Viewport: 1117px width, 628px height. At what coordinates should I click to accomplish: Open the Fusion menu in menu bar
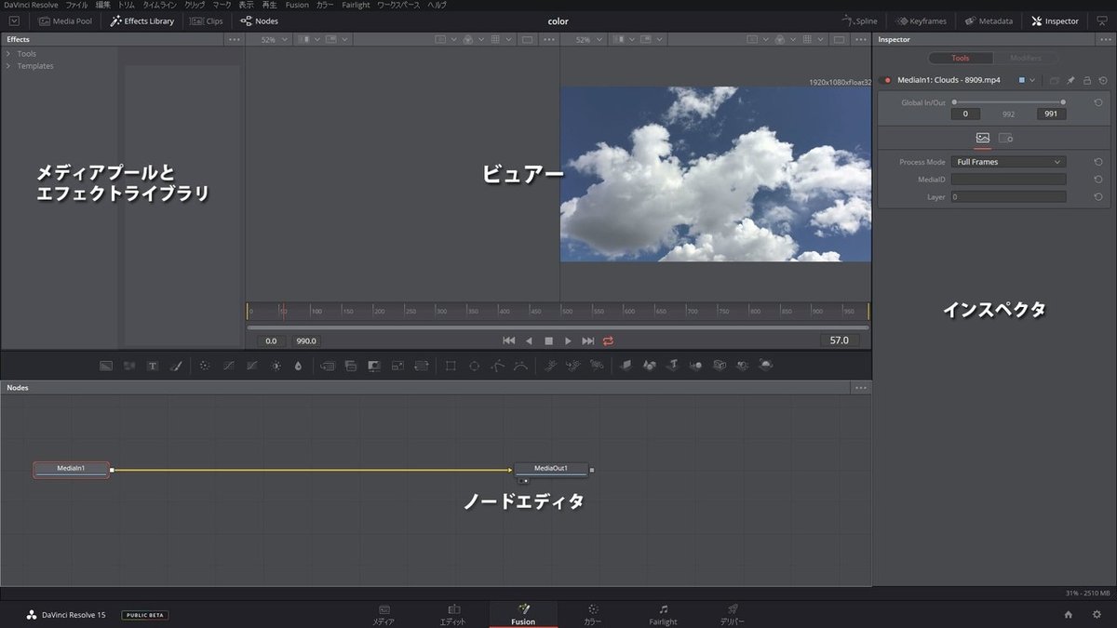tap(297, 5)
